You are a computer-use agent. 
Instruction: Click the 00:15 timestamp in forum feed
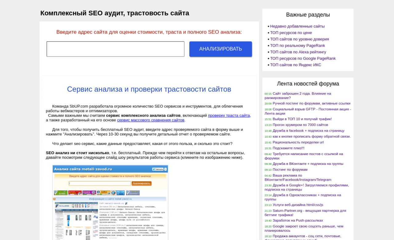point(268,94)
